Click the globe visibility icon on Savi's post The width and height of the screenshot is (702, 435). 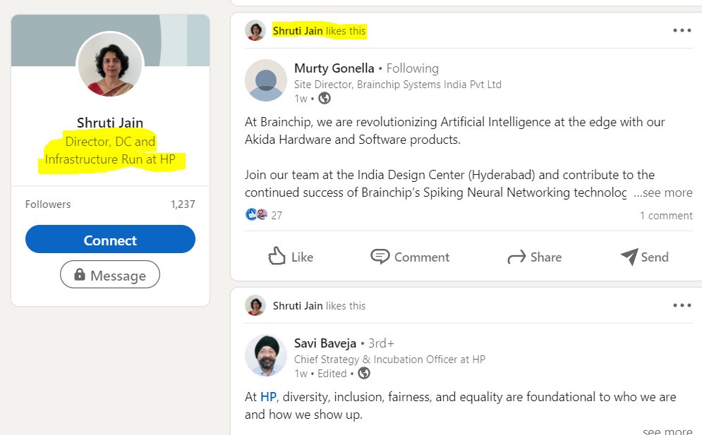click(364, 374)
